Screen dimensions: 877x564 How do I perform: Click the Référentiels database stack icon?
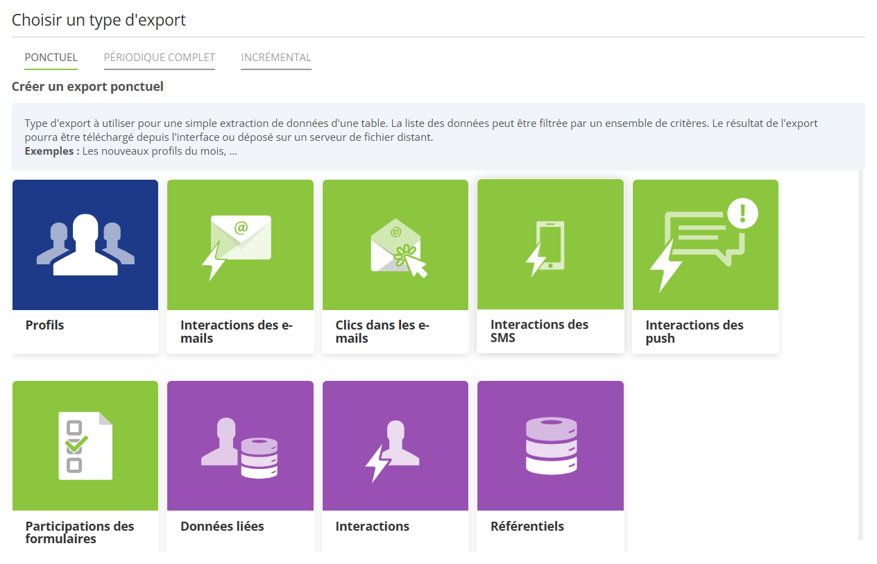tap(550, 445)
